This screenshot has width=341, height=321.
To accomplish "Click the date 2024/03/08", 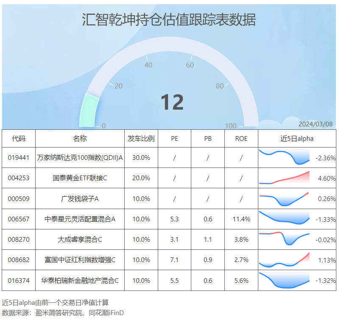I will click(x=315, y=124).
